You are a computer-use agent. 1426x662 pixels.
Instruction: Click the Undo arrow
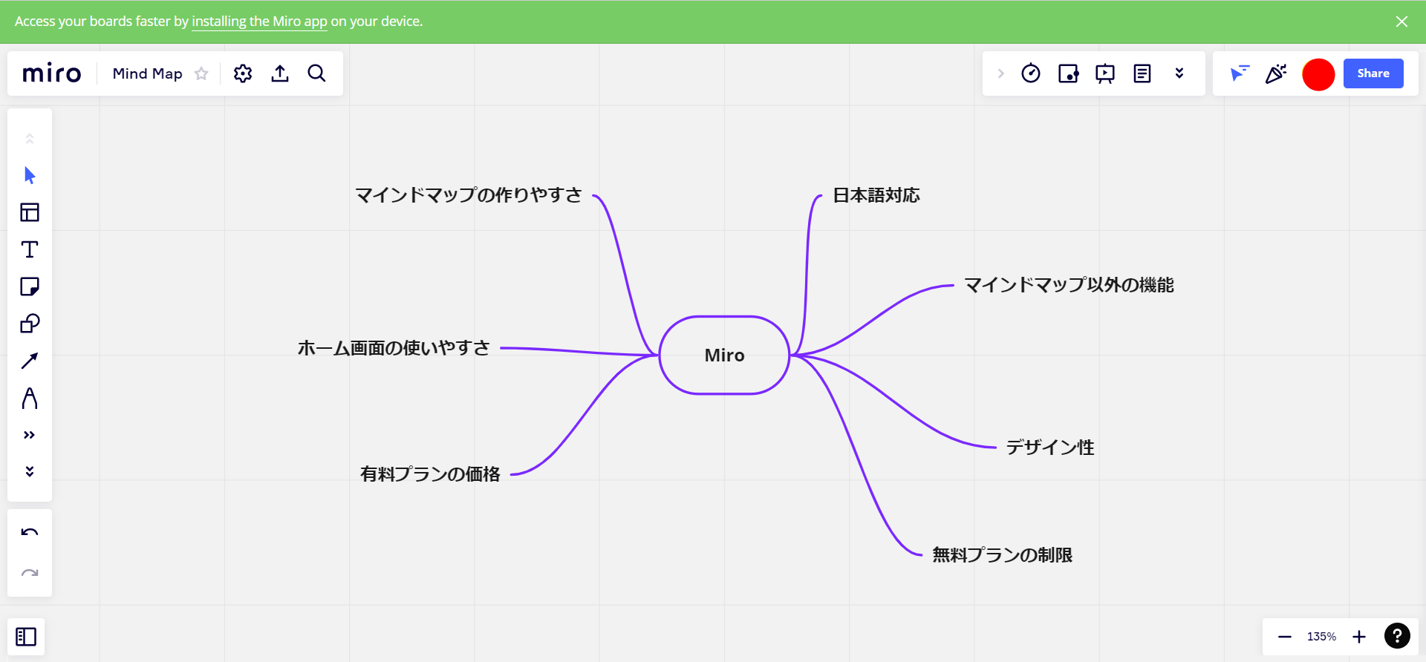tap(30, 532)
